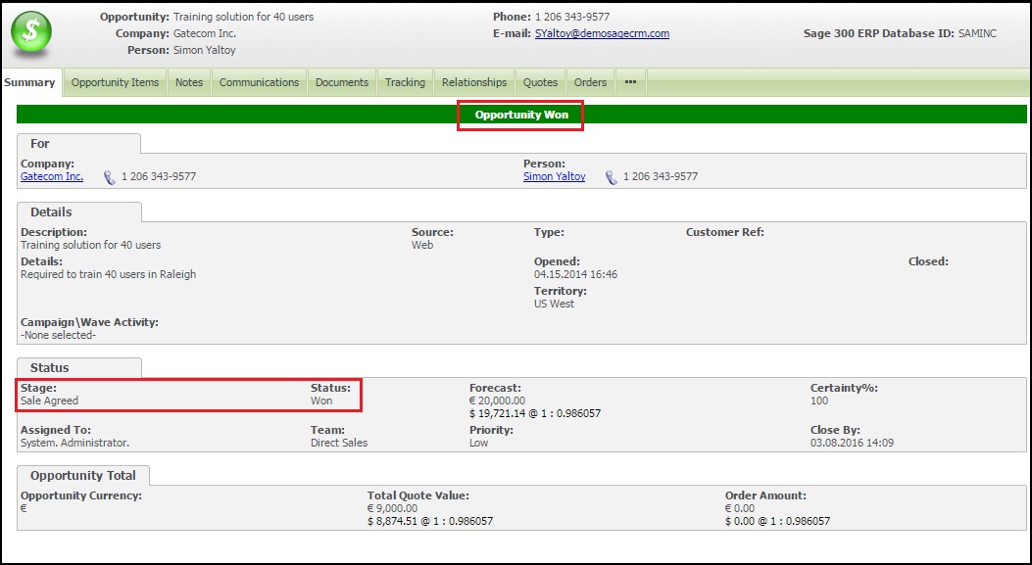Click header person name 'Simon Yaltoy'
The height and width of the screenshot is (565, 1032).
click(205, 50)
